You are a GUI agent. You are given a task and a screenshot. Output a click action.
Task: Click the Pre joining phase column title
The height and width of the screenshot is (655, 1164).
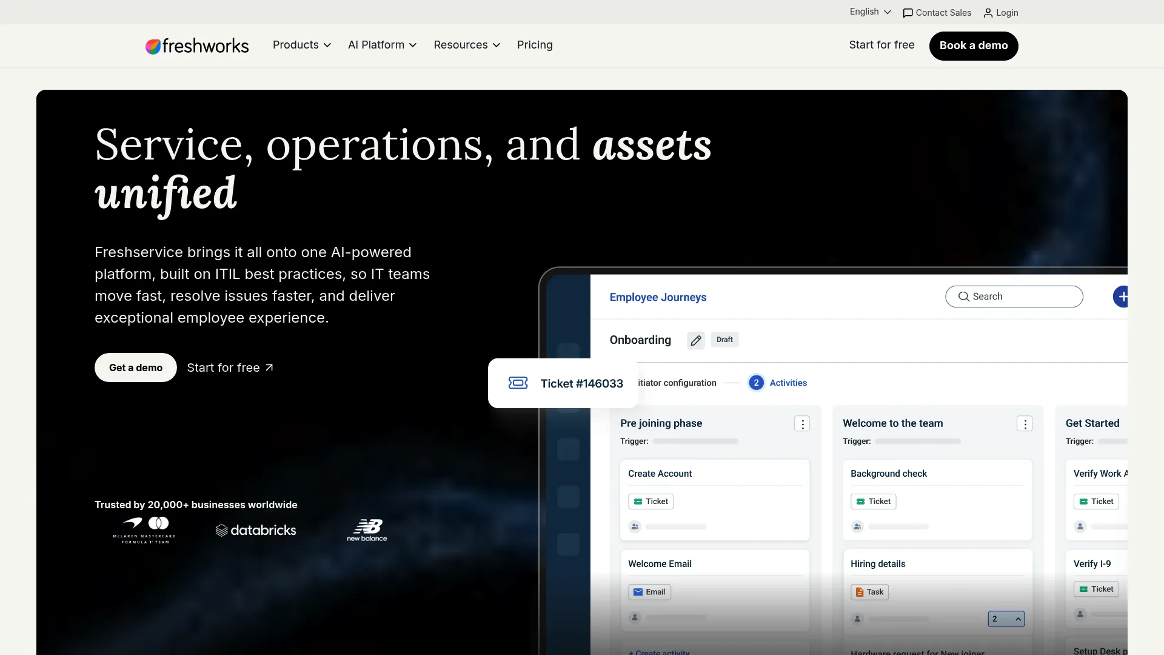pos(661,423)
